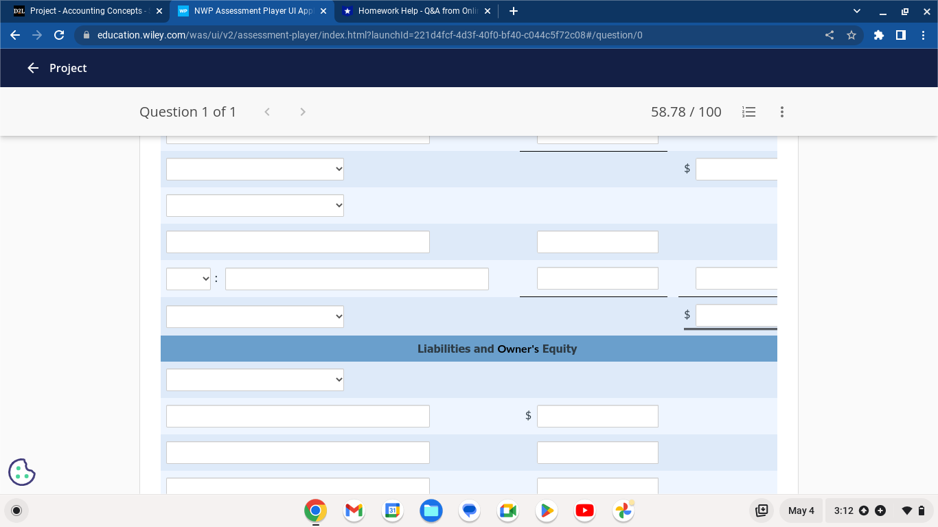Open the Chrome three-dot menu
938x527 pixels.
(x=923, y=35)
